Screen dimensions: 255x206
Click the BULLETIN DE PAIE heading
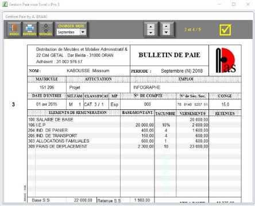169,55
